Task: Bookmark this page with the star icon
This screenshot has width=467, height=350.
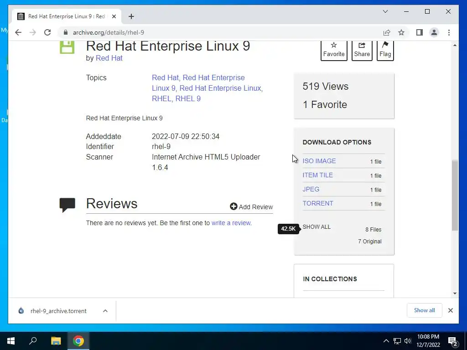Action: click(401, 32)
